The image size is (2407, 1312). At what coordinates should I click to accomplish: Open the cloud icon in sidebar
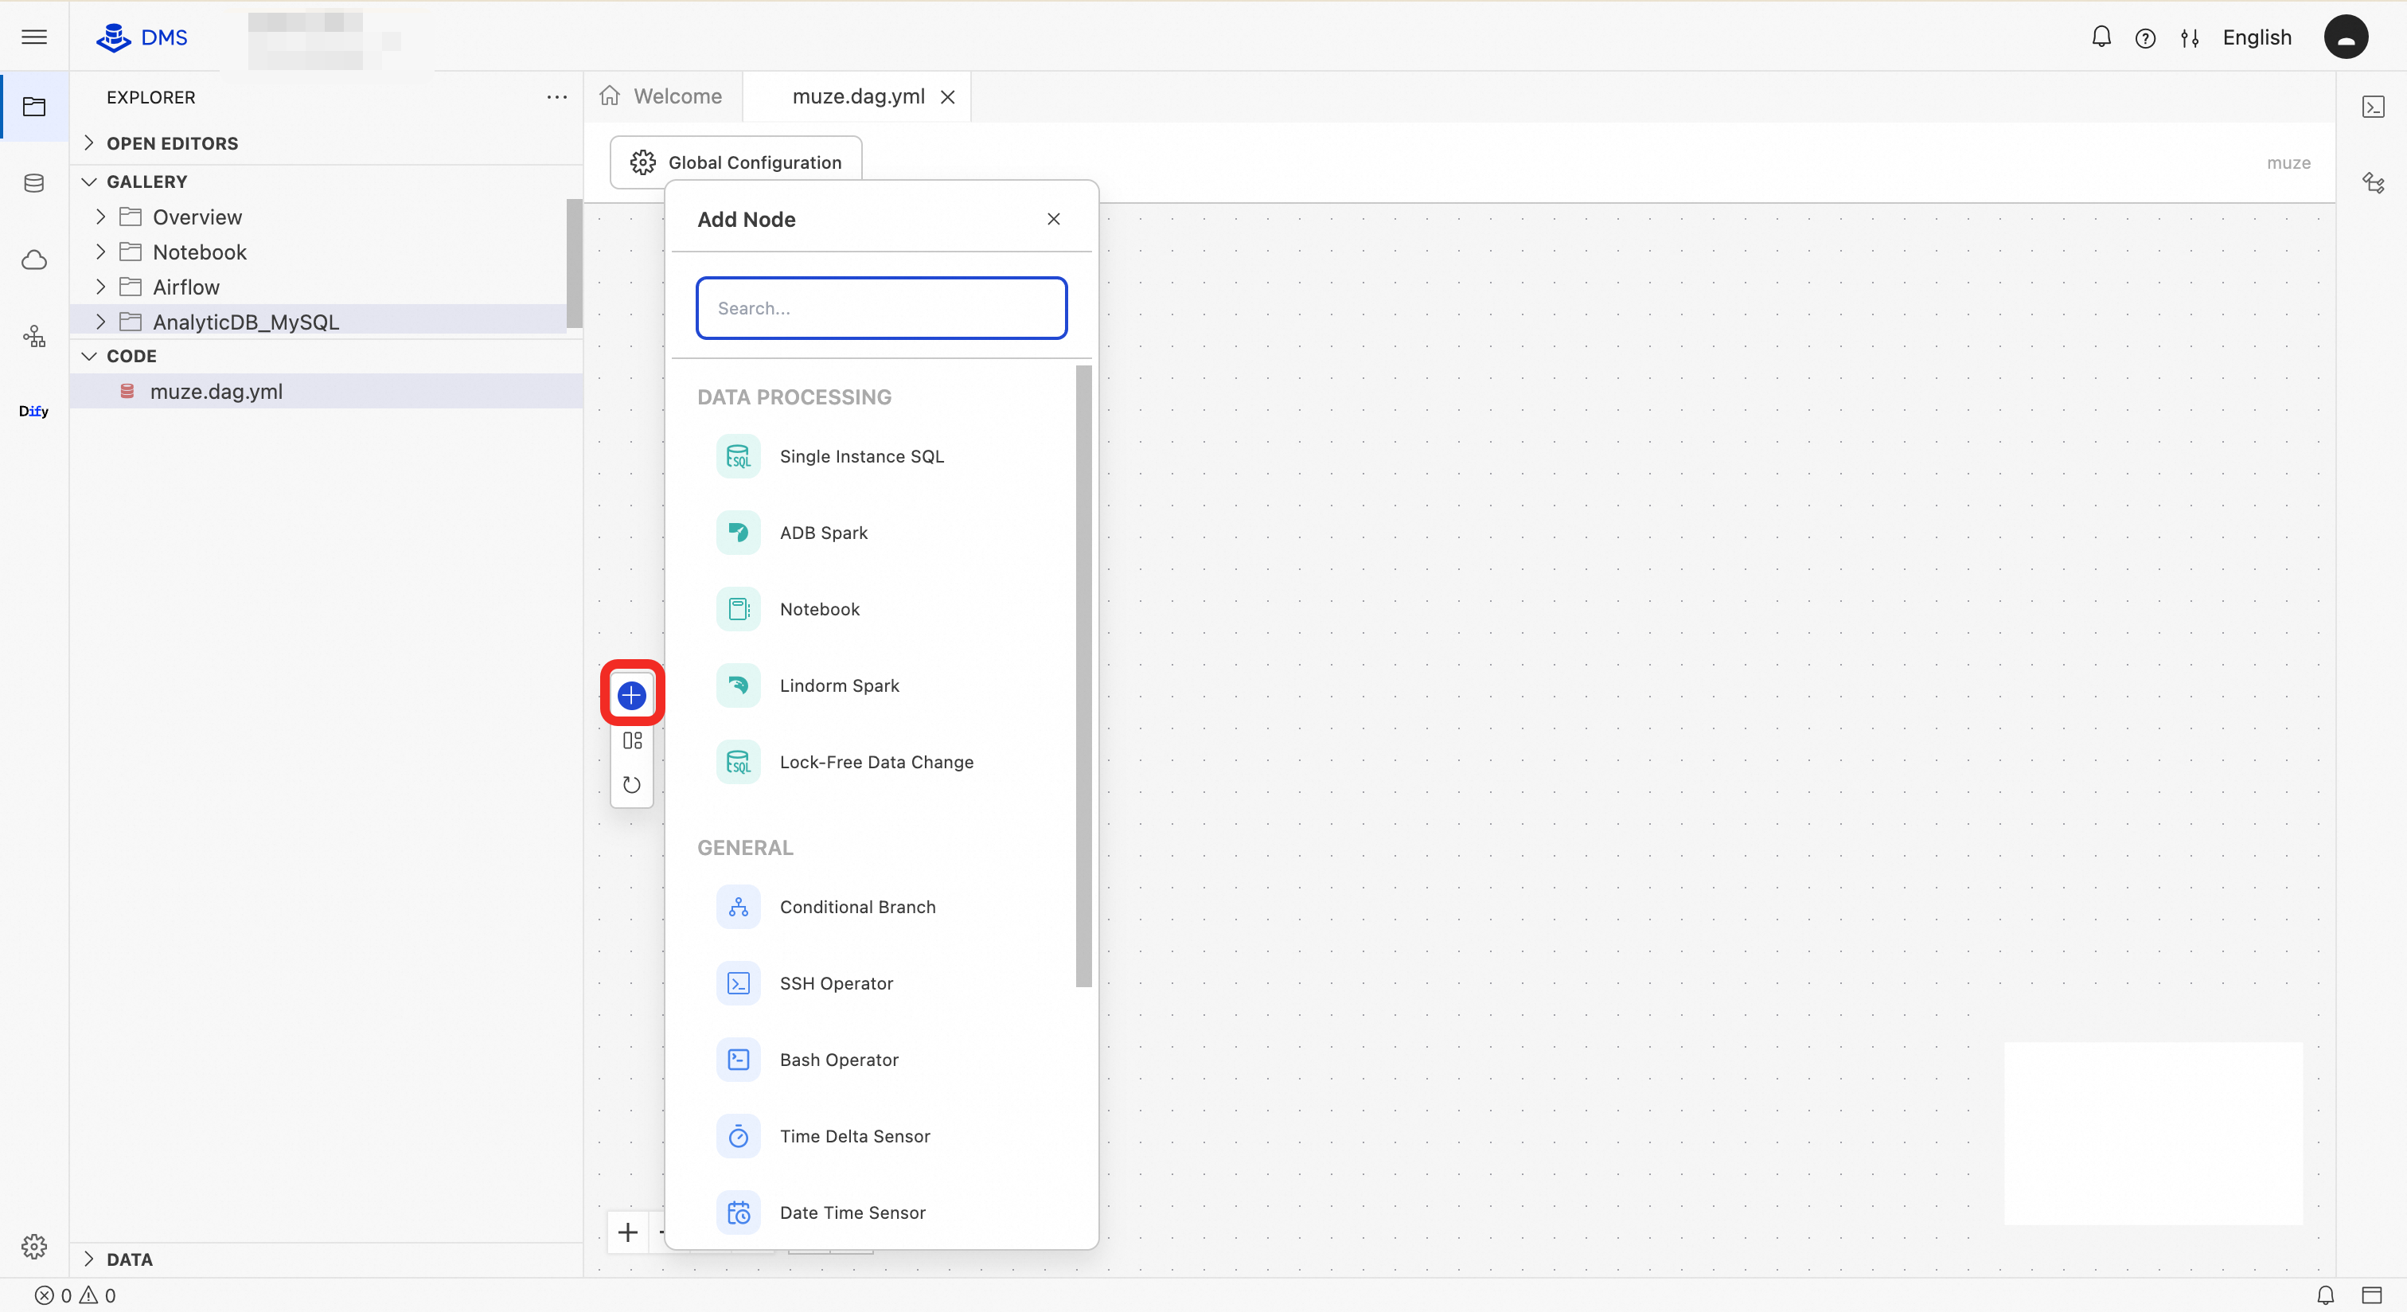point(34,260)
